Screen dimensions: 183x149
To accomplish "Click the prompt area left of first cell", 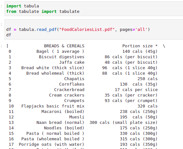I will pyautogui.click(x=1, y=6).
